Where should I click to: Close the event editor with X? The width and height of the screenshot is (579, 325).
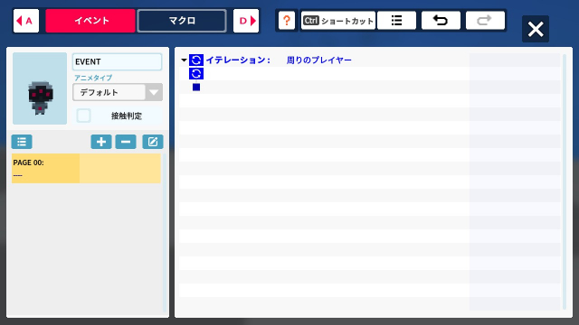click(536, 29)
